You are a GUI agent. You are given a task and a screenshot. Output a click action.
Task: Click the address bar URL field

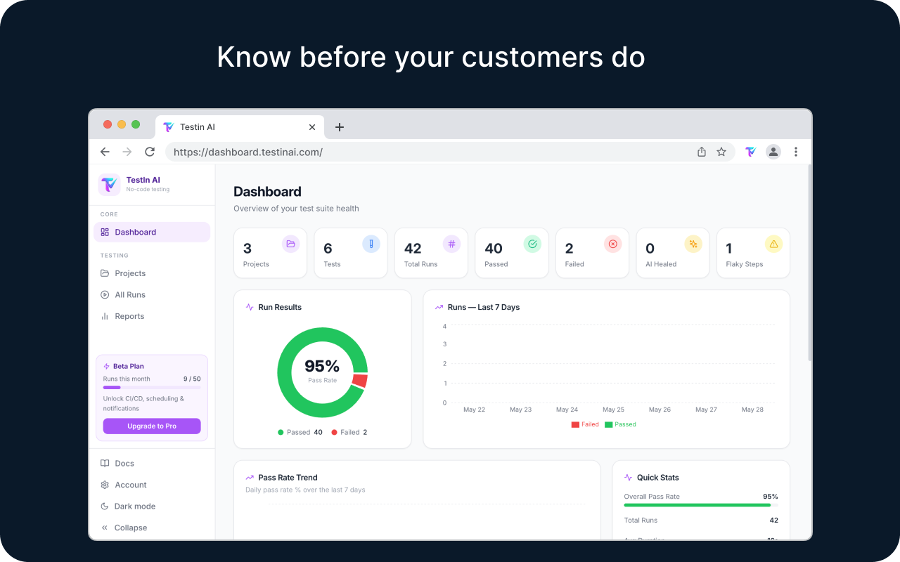(450, 152)
